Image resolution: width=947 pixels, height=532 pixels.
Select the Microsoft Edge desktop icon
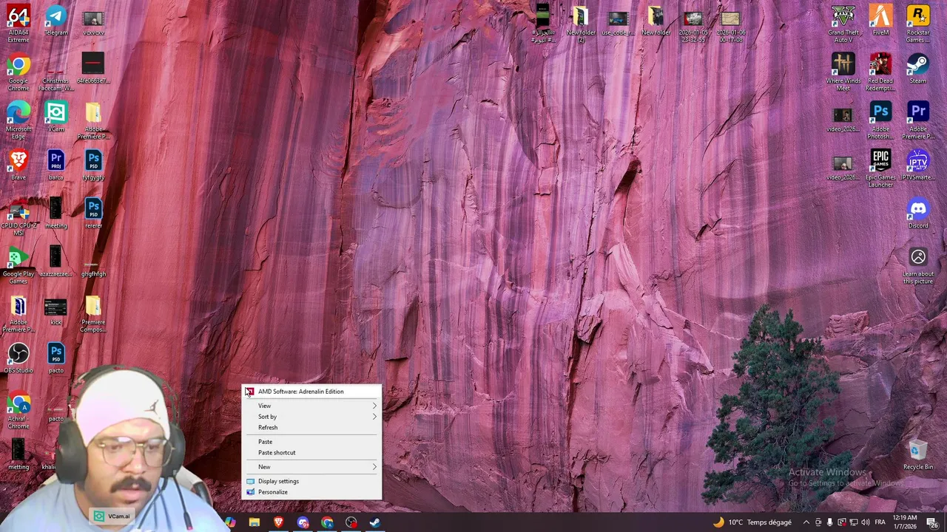(x=18, y=120)
